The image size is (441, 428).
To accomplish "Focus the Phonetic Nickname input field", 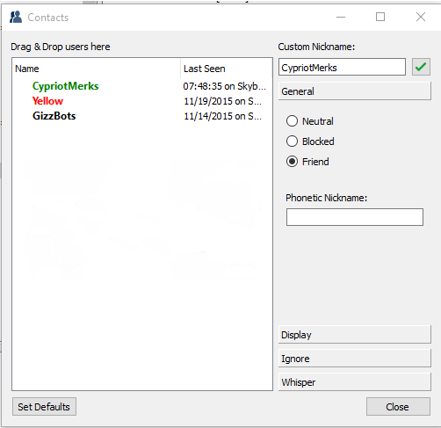I will 355,217.
